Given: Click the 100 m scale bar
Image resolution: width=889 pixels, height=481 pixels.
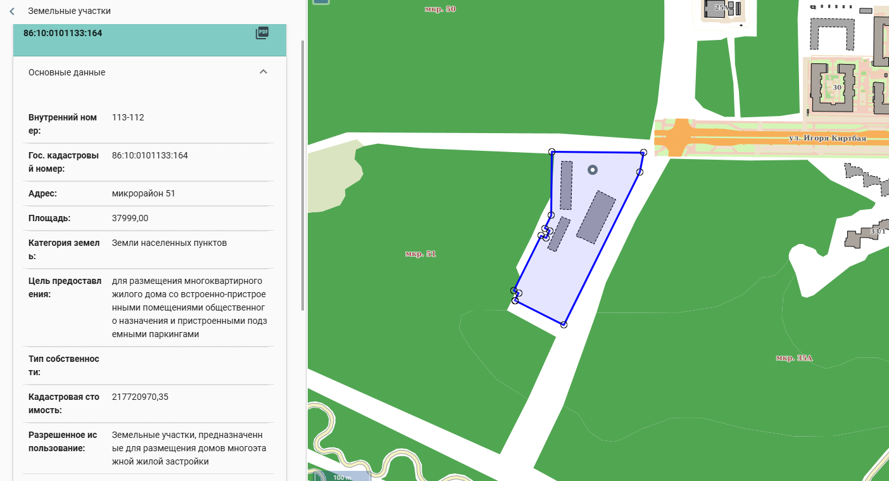Looking at the screenshot, I should pos(342,477).
